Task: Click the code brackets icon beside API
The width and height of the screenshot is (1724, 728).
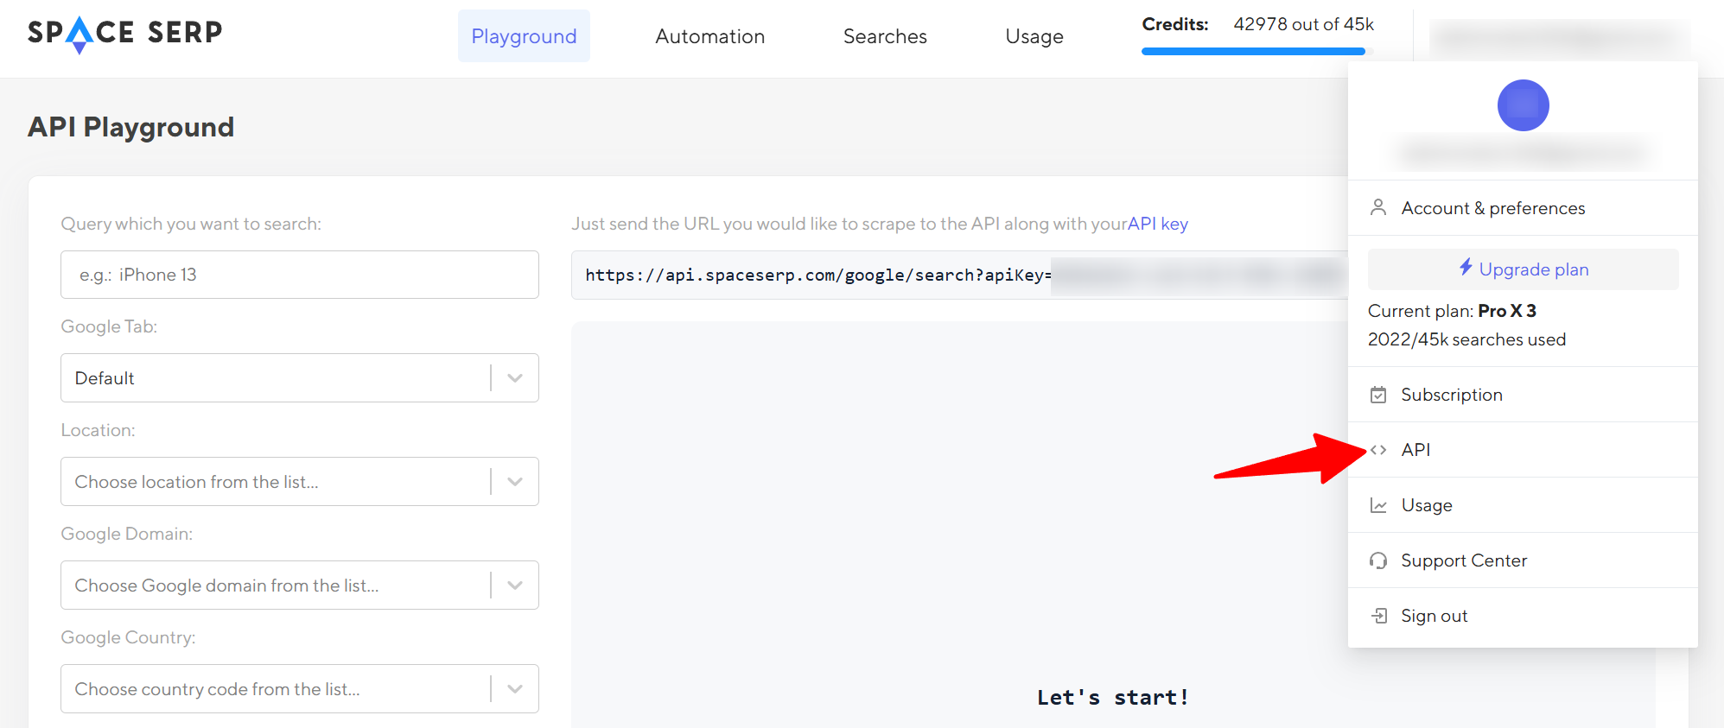Action: point(1378,450)
